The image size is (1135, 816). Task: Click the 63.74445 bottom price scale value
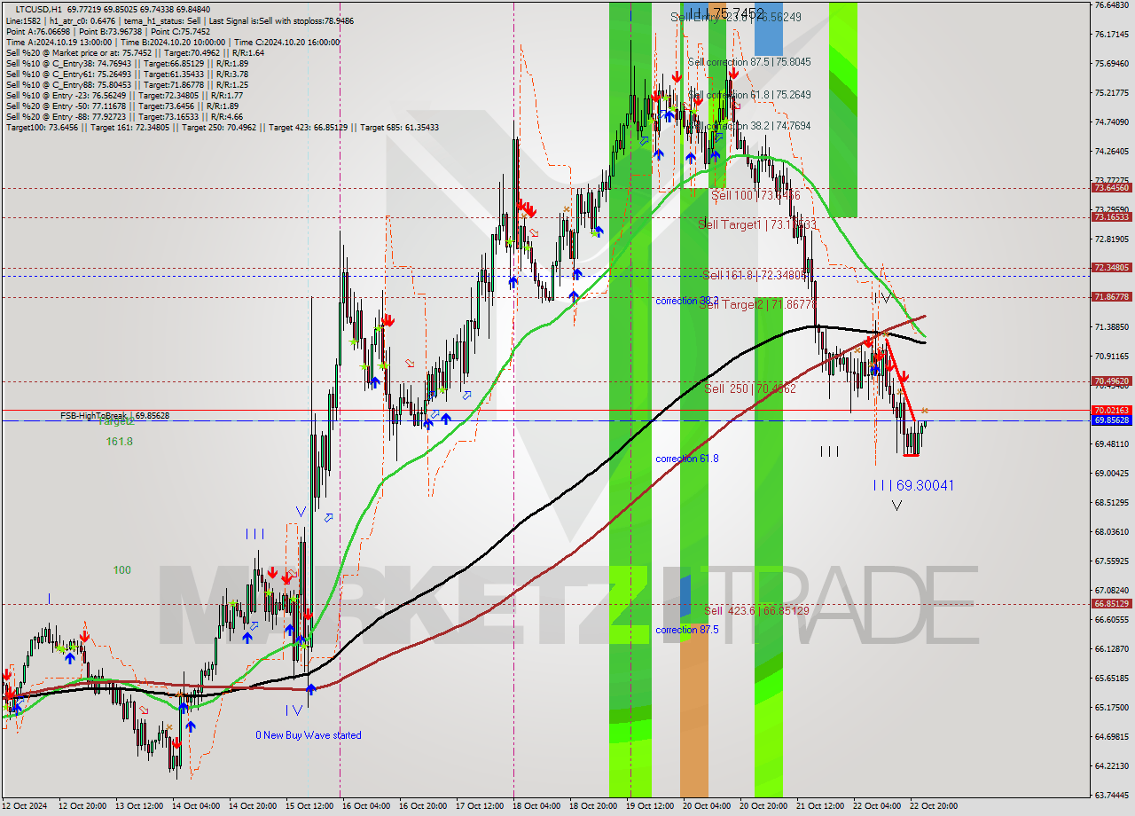pyautogui.click(x=1111, y=796)
